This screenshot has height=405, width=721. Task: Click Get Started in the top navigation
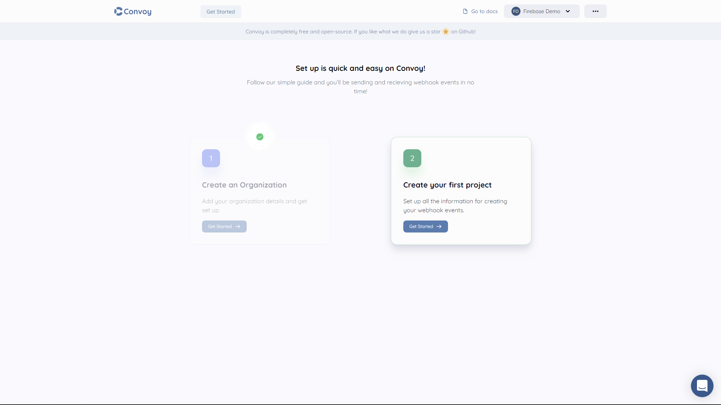(220, 12)
